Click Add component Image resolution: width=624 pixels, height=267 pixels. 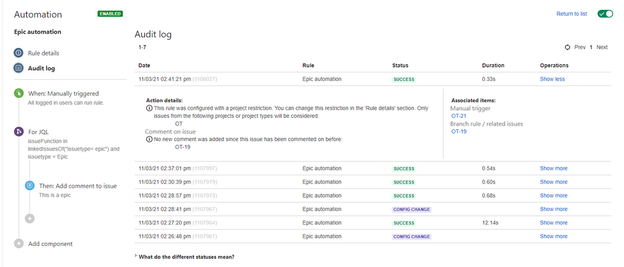point(51,244)
